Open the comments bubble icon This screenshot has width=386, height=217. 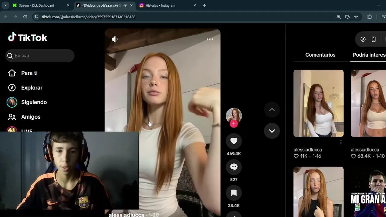pos(234,167)
